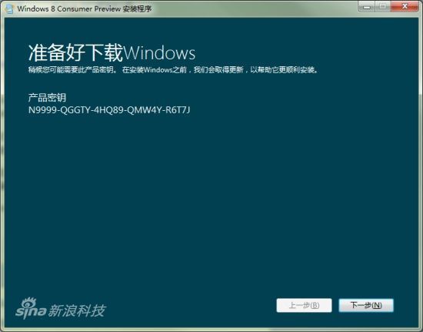Click the description text about needing the product key
Viewport: 423px width, 332px height.
point(173,70)
